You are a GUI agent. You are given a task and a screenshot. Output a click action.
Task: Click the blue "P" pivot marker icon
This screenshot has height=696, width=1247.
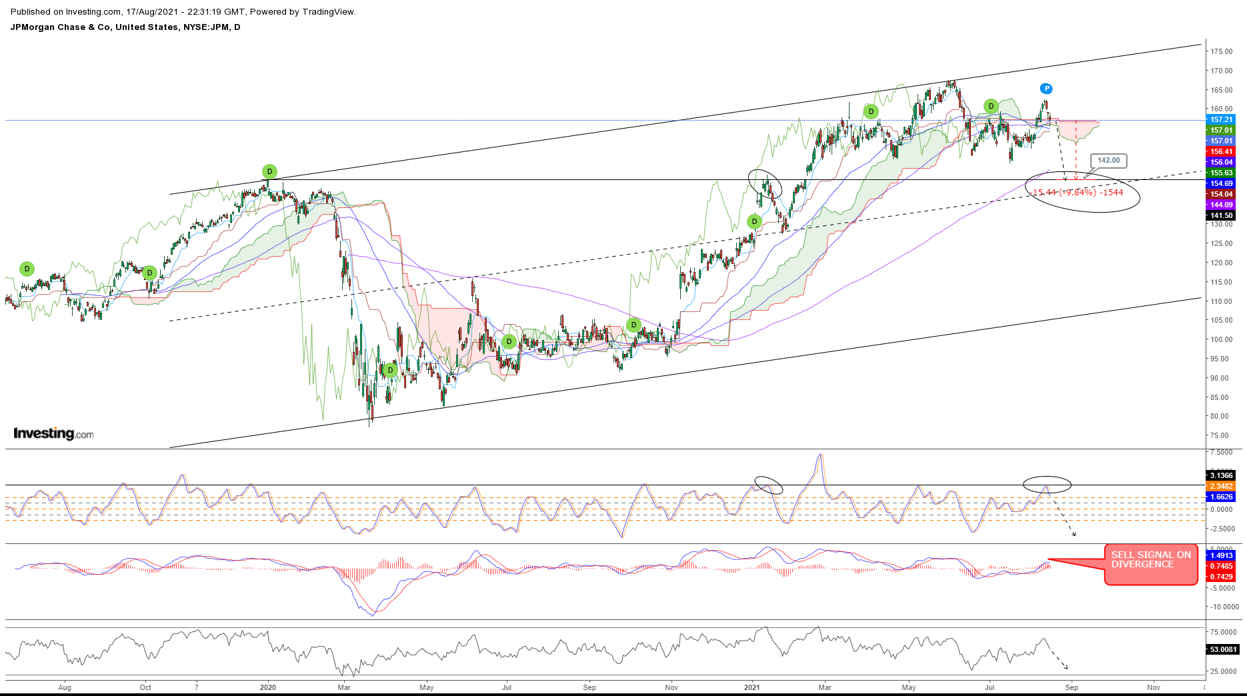coord(1046,89)
